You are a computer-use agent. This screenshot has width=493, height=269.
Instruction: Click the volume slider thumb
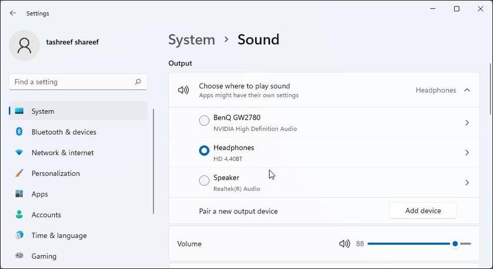(x=455, y=243)
